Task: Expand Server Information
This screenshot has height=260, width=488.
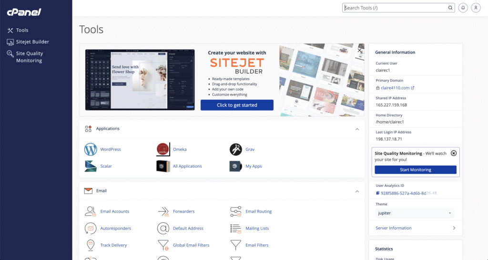Action: [416, 228]
